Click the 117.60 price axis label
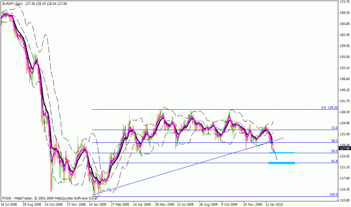The width and height of the screenshot is (351, 207). coord(345,178)
